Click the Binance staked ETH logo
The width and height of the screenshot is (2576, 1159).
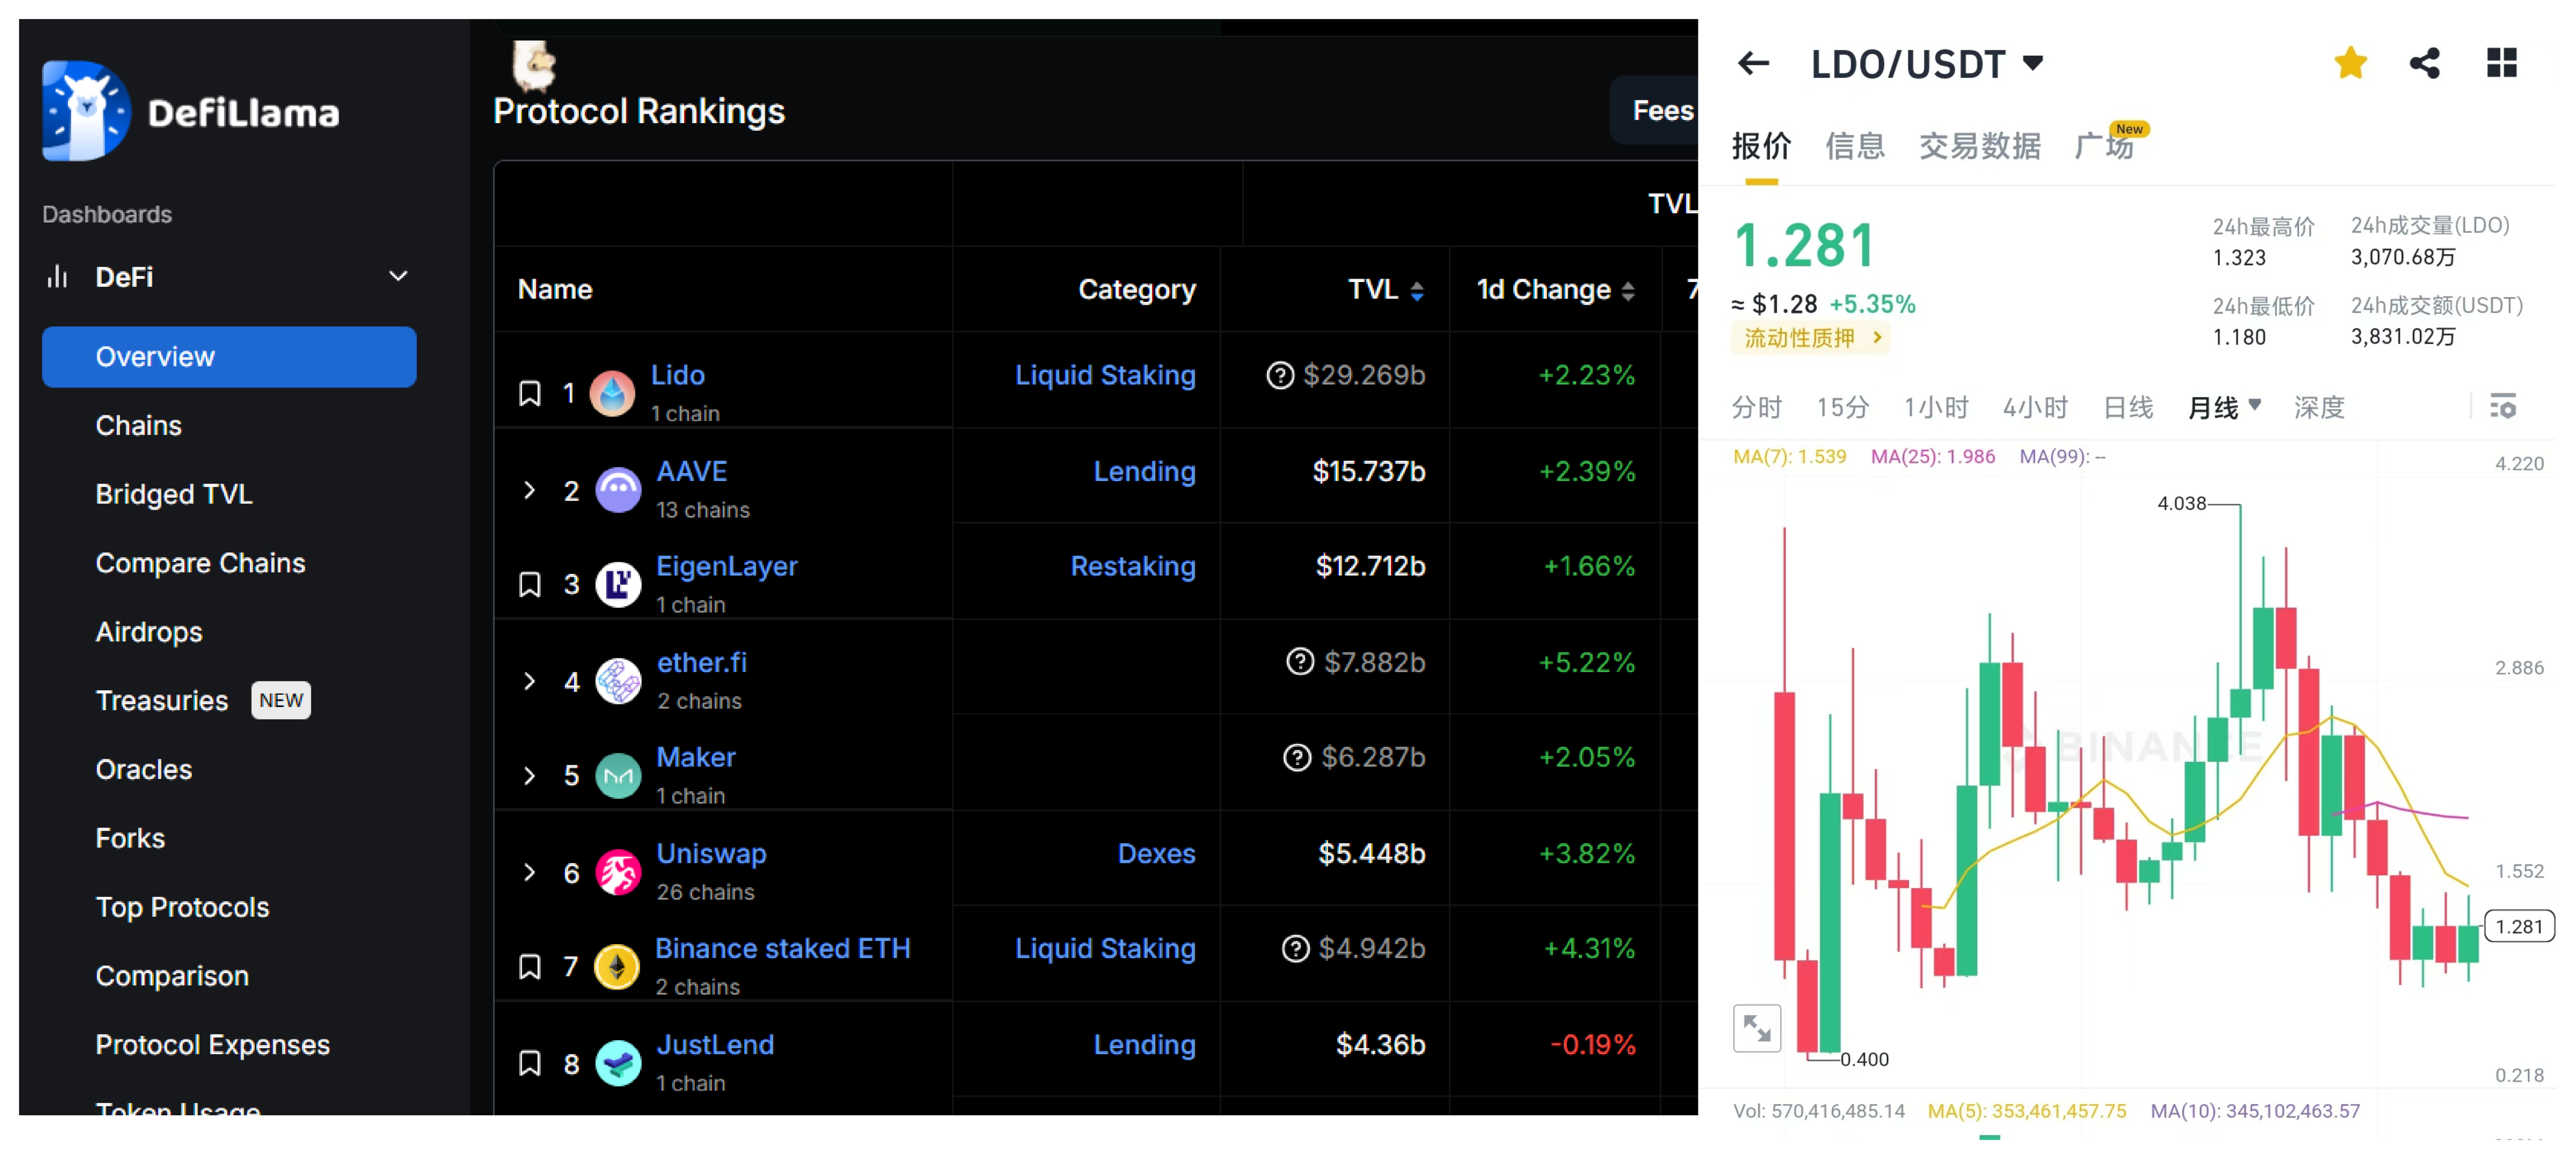tap(617, 967)
